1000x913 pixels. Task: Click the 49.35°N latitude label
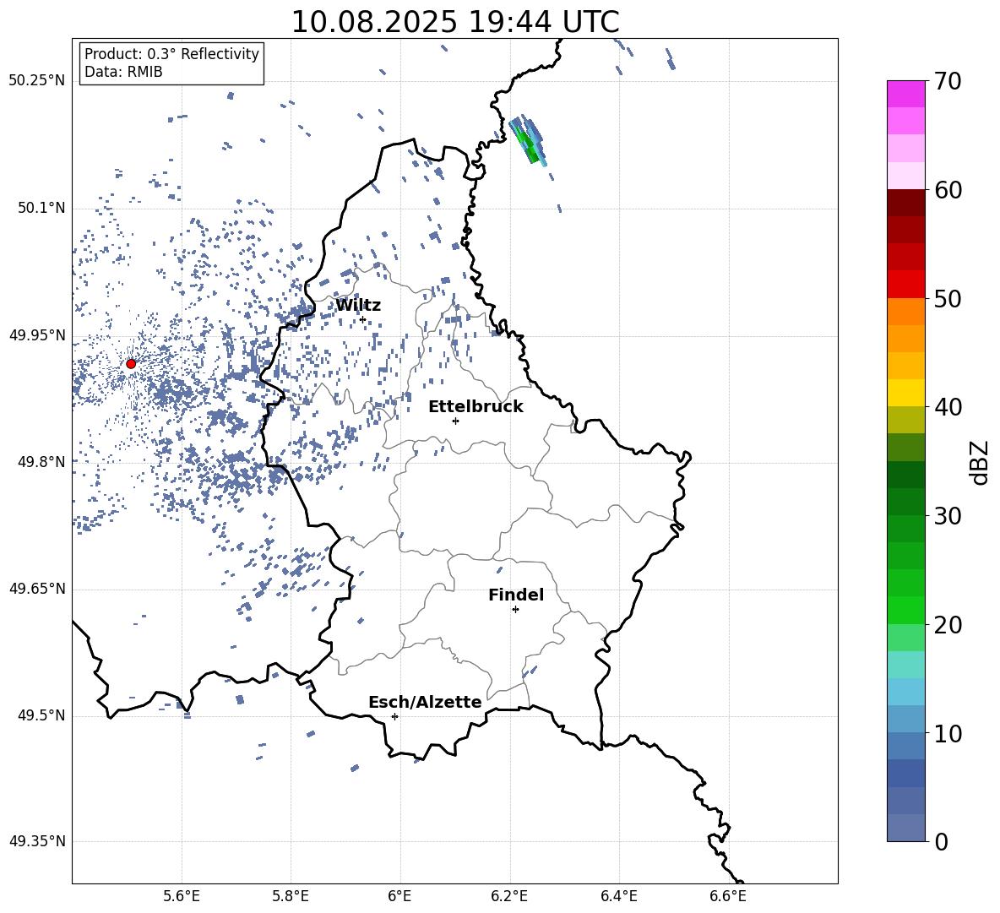pyautogui.click(x=37, y=841)
